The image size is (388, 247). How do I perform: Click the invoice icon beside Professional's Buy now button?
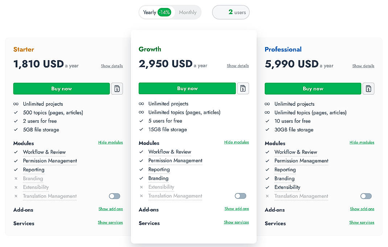pyautogui.click(x=368, y=88)
